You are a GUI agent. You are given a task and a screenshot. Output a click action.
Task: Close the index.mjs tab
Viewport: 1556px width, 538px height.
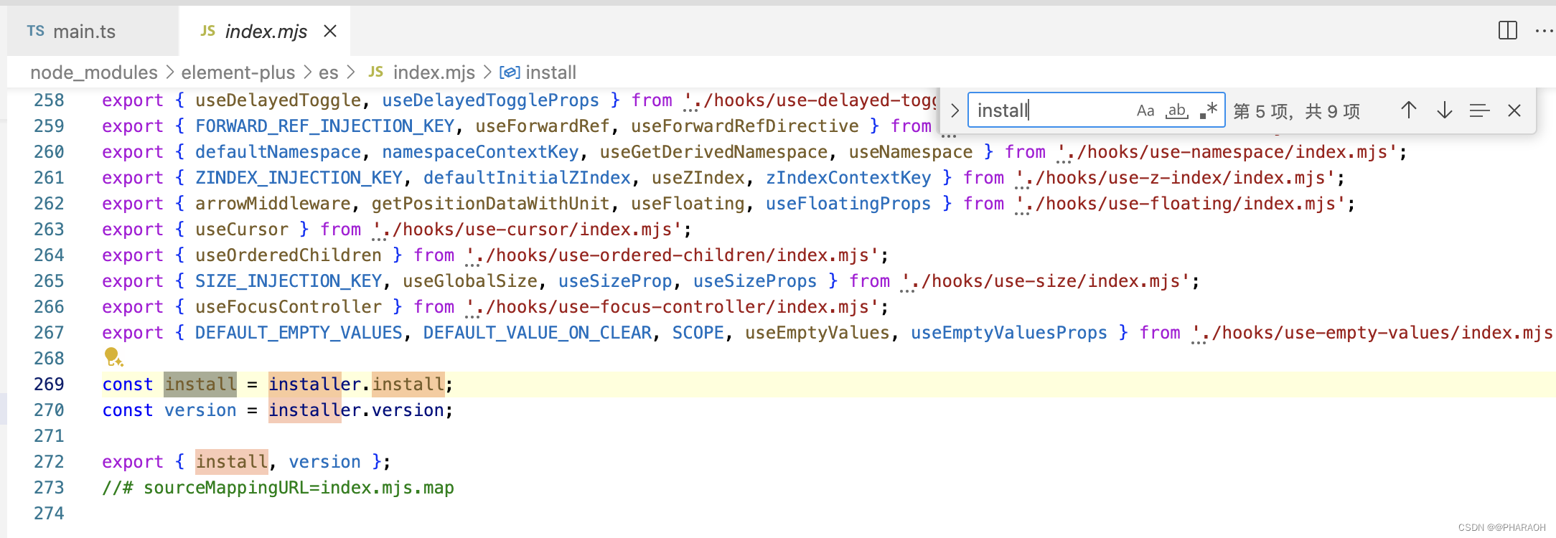pos(330,31)
